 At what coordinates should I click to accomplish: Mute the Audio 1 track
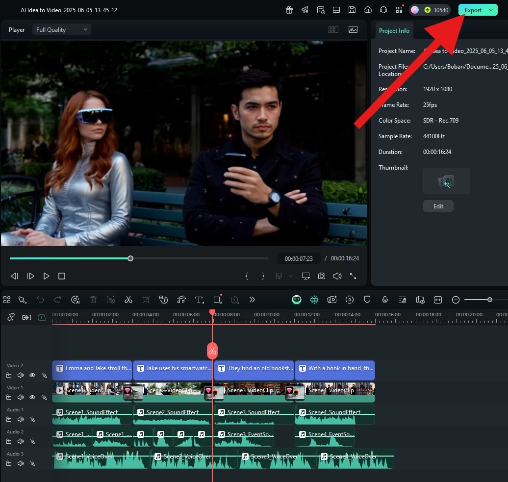click(x=21, y=419)
